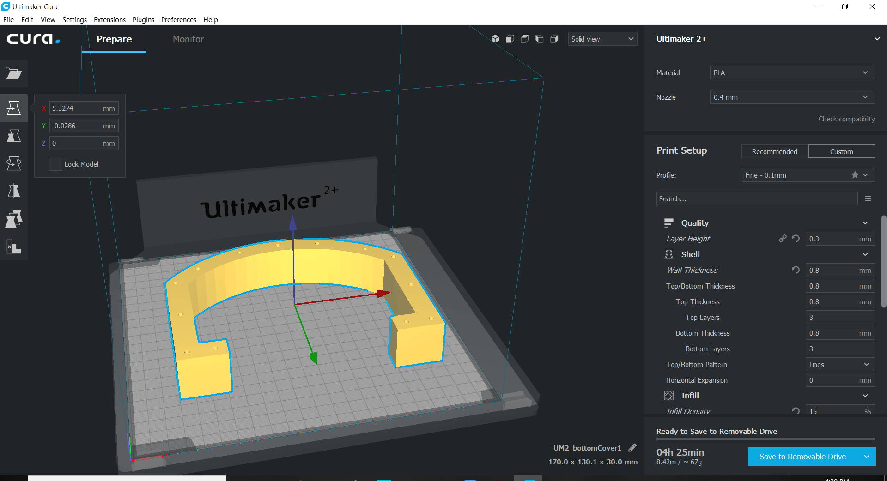This screenshot has height=481, width=887.
Task: Select the Scale tool
Action: pos(14,136)
